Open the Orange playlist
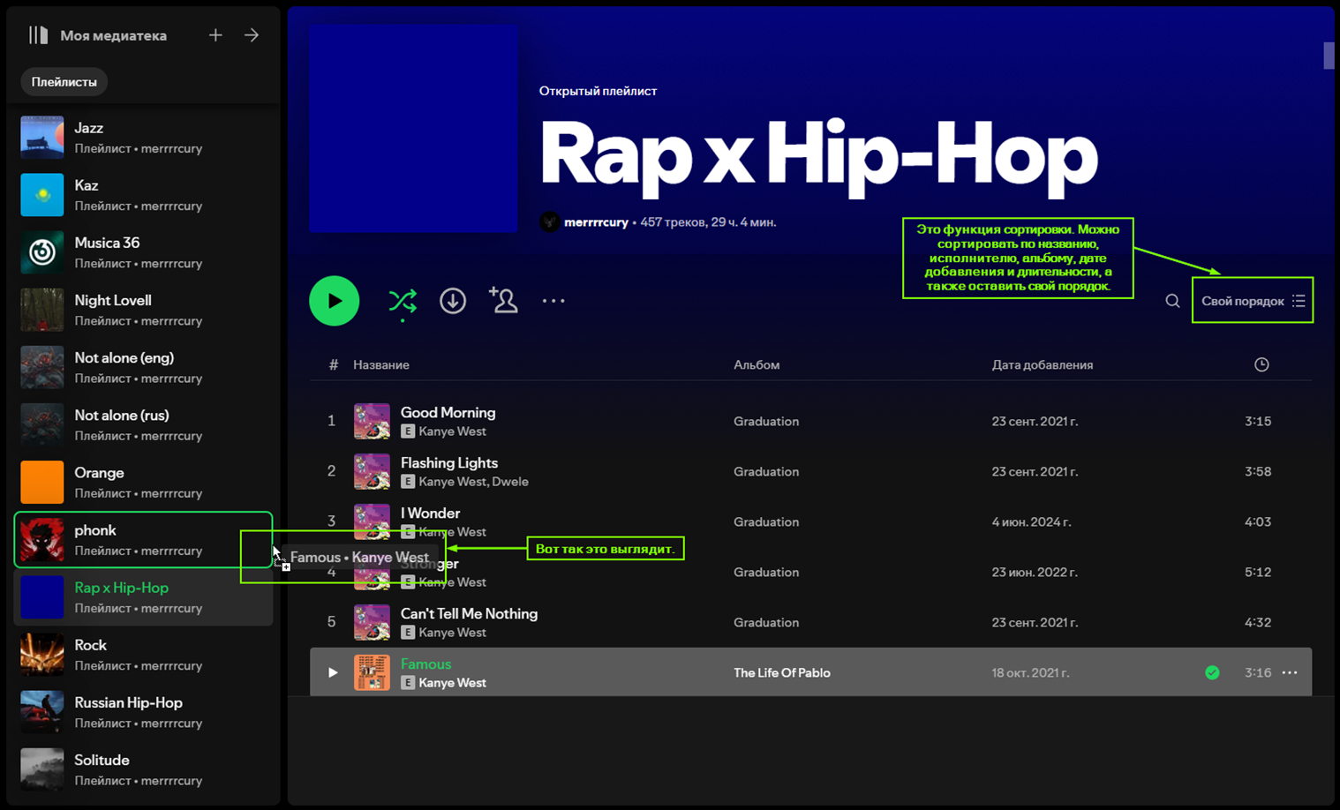Image resolution: width=1340 pixels, height=810 pixels. point(144,482)
